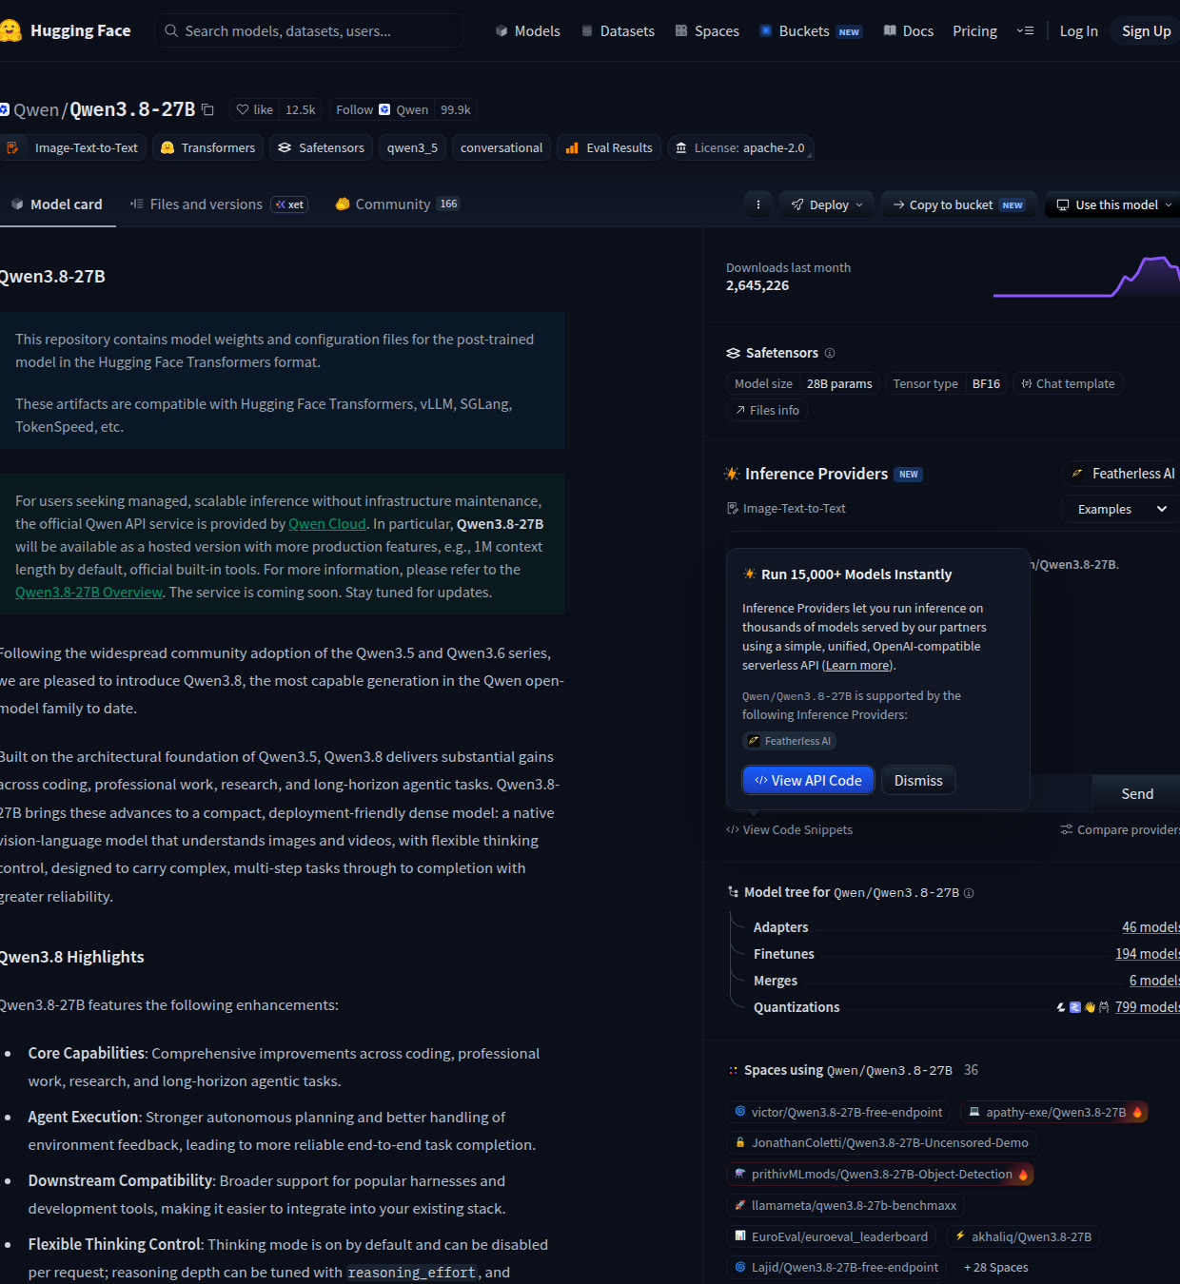Open 799 models Quantizations link
1180x1284 pixels.
pyautogui.click(x=1148, y=1007)
